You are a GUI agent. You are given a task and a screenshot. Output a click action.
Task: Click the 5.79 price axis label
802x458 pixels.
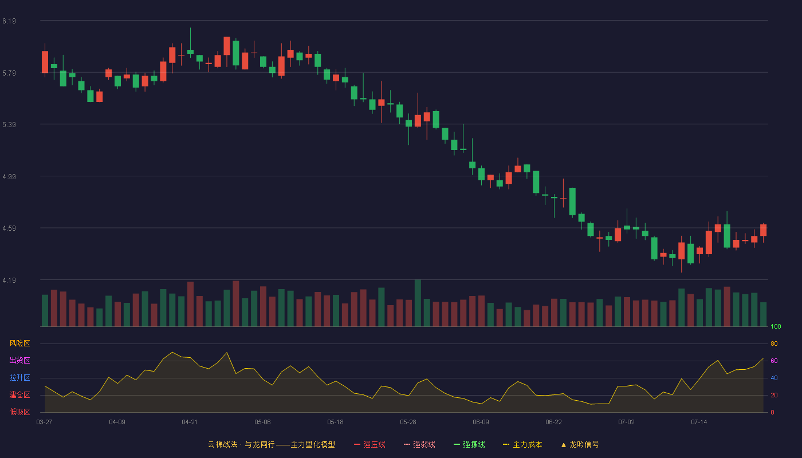(x=9, y=73)
